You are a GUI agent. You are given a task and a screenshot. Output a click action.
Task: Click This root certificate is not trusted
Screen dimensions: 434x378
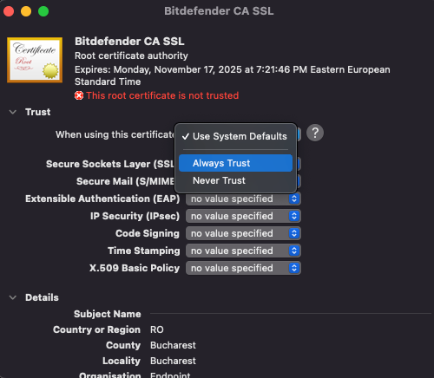point(162,95)
